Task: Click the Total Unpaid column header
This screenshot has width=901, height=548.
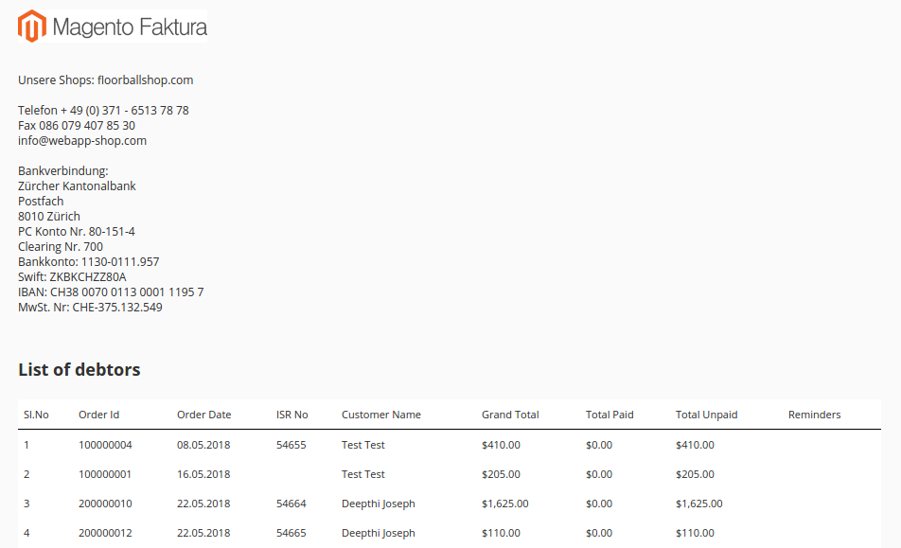Action: click(706, 415)
